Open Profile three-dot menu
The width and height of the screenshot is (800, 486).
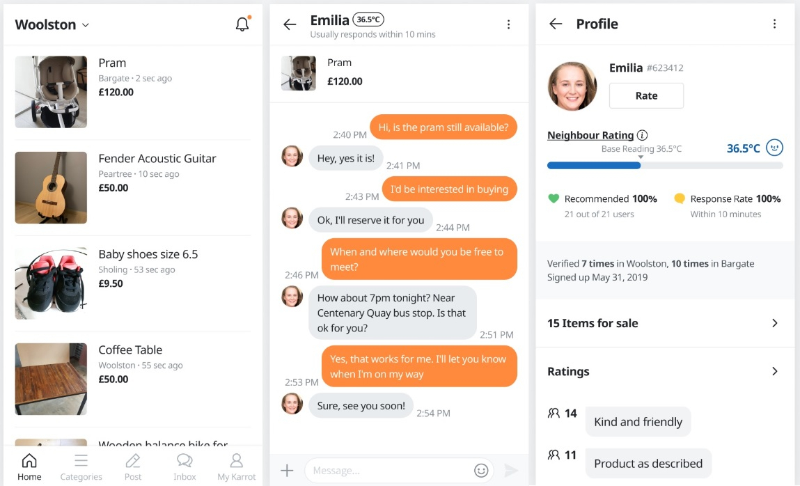tap(774, 24)
